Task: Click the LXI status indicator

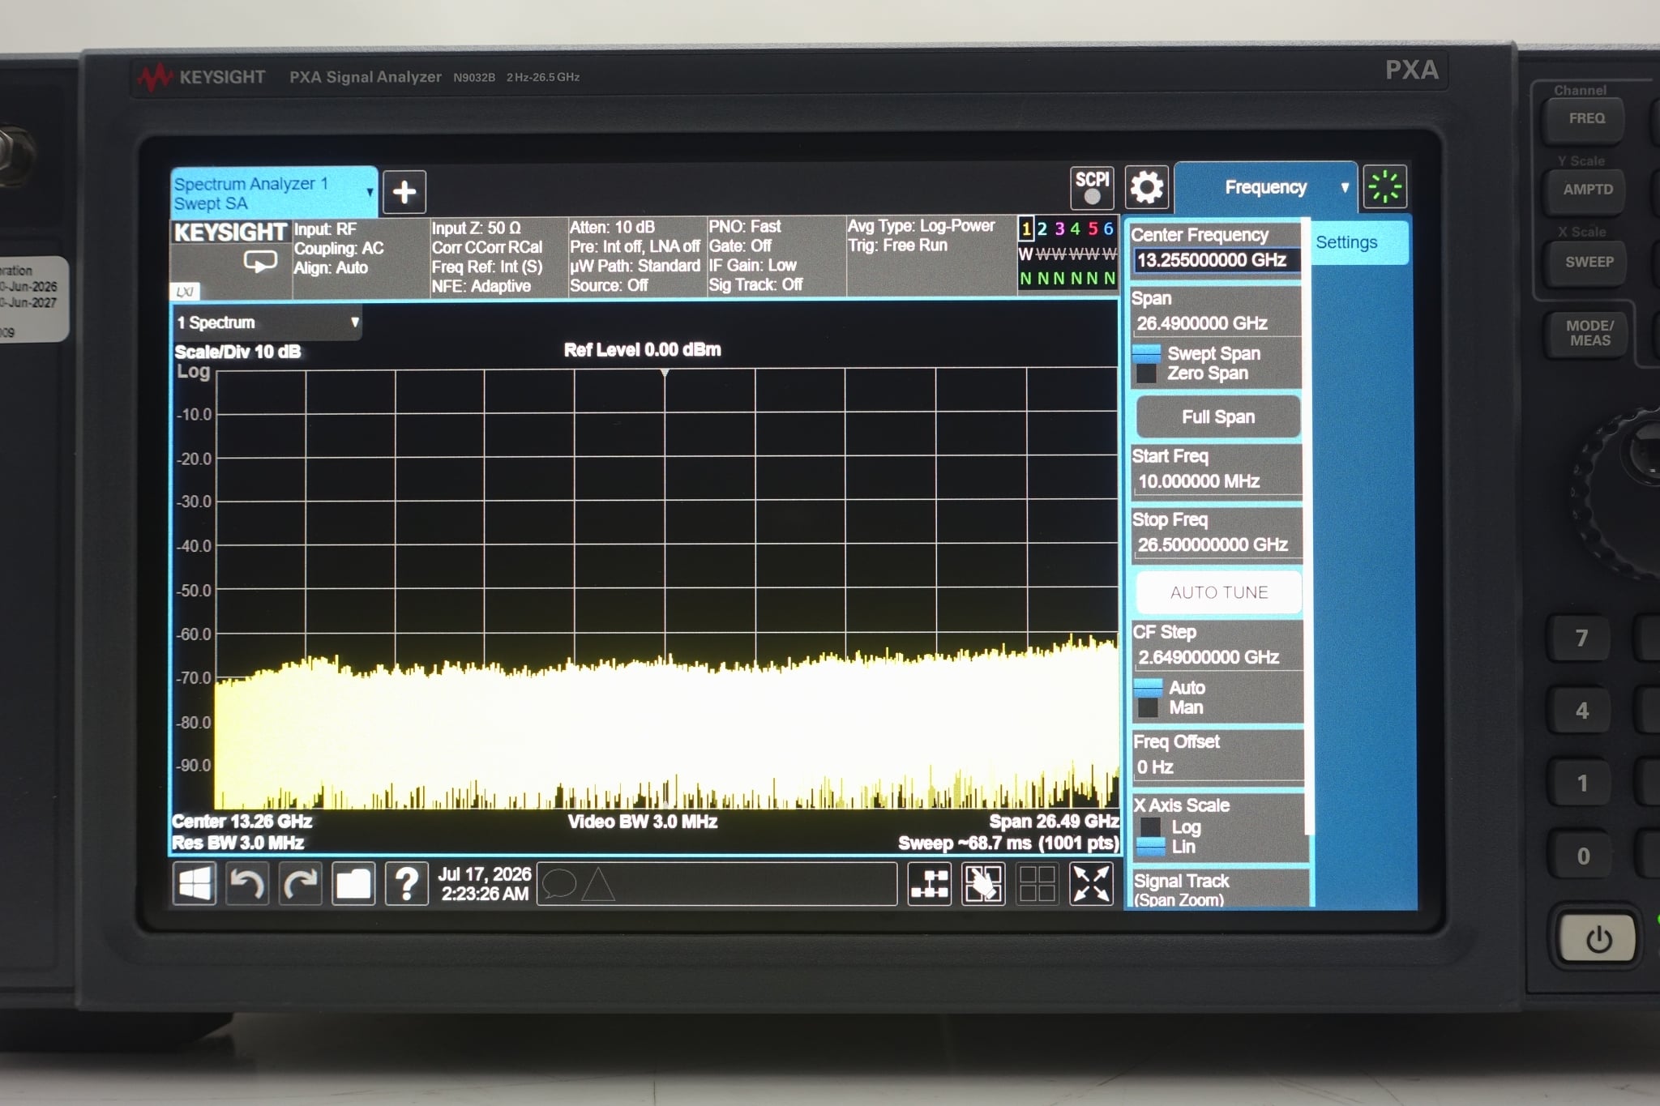Action: click(x=185, y=292)
